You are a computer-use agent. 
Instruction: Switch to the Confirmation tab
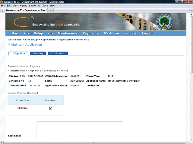pyautogui.click(x=58, y=53)
